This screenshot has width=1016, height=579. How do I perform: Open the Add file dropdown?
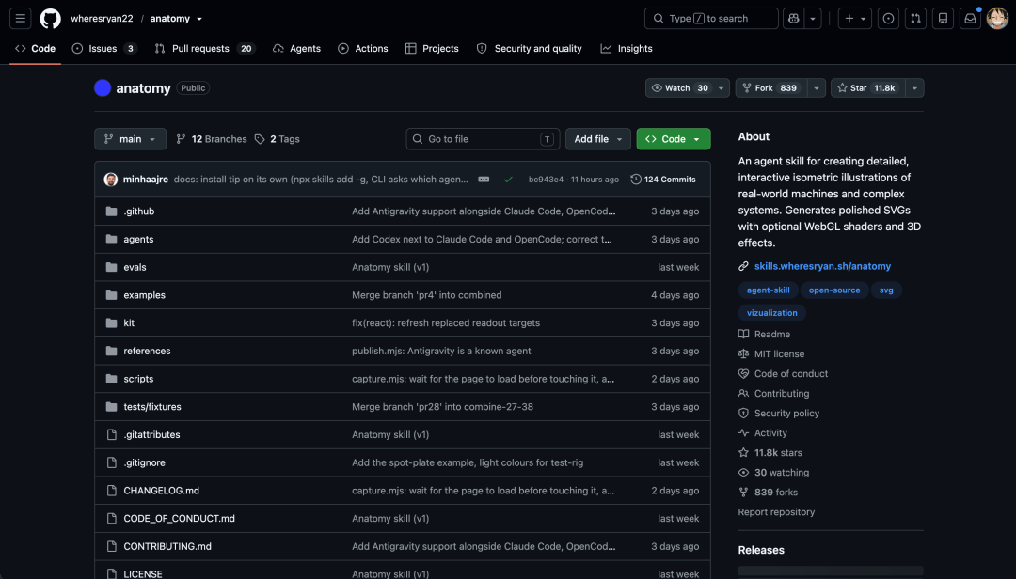coord(597,139)
